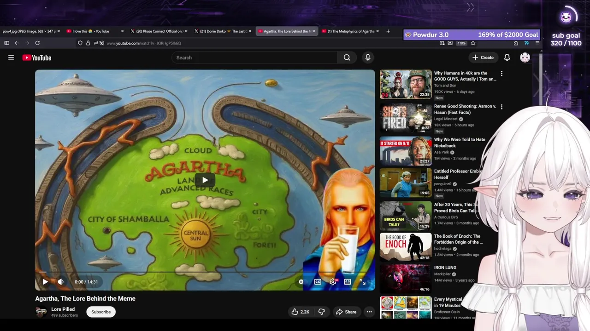Open the player settings gear

click(333, 282)
